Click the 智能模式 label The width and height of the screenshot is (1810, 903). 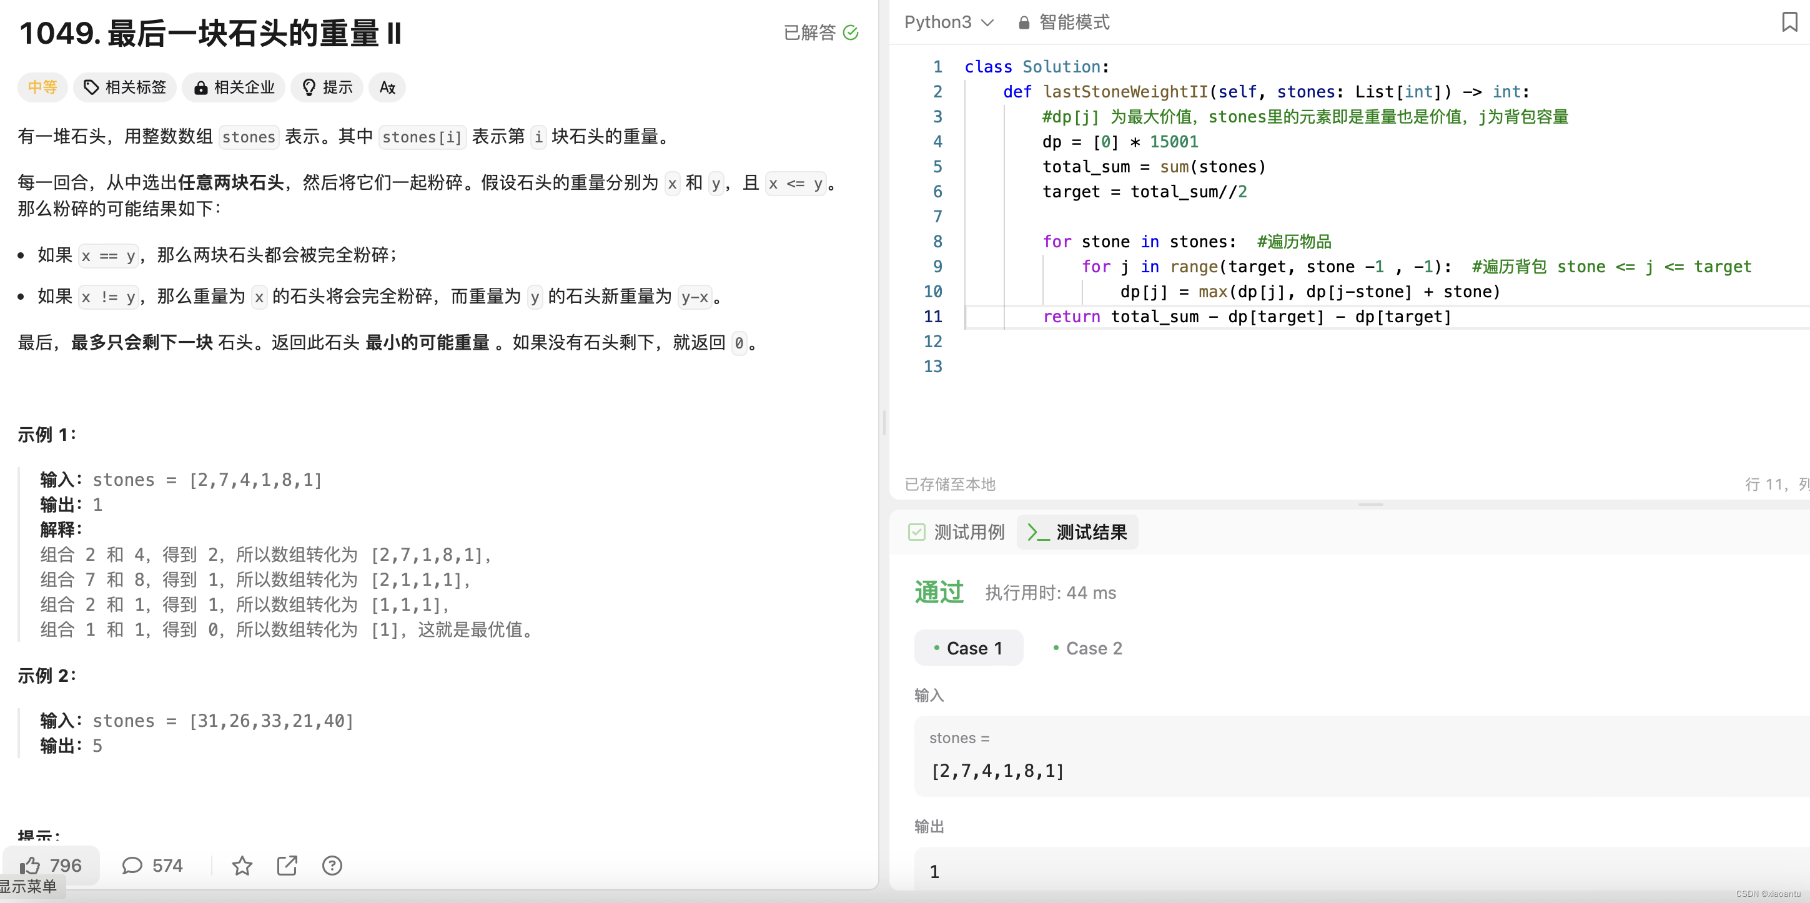point(1074,22)
